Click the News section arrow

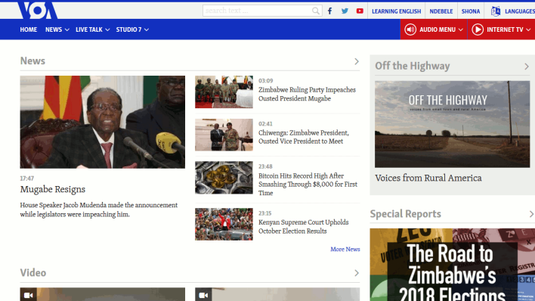(x=357, y=61)
